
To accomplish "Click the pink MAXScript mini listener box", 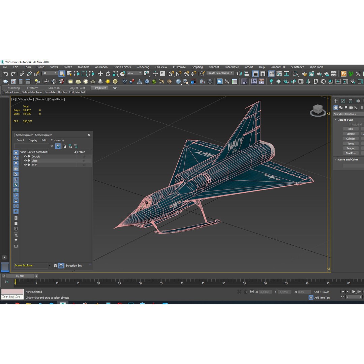I will (x=12, y=292).
